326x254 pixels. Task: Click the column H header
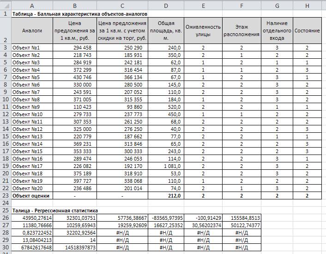307,5
